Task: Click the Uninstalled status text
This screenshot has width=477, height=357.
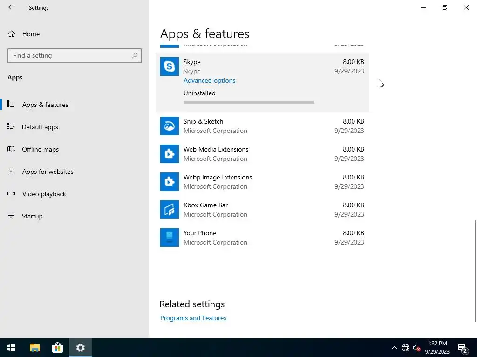Action: click(x=199, y=93)
